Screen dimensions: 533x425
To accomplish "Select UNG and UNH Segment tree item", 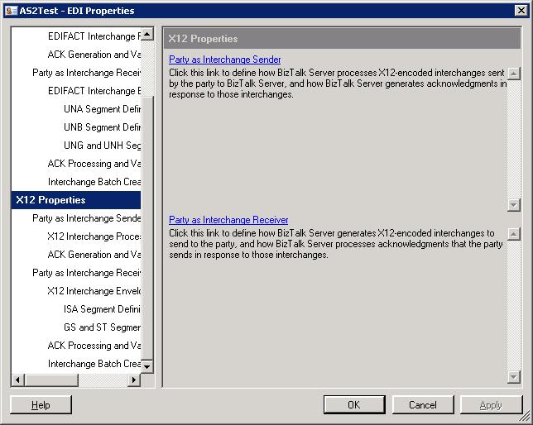I will point(102,146).
